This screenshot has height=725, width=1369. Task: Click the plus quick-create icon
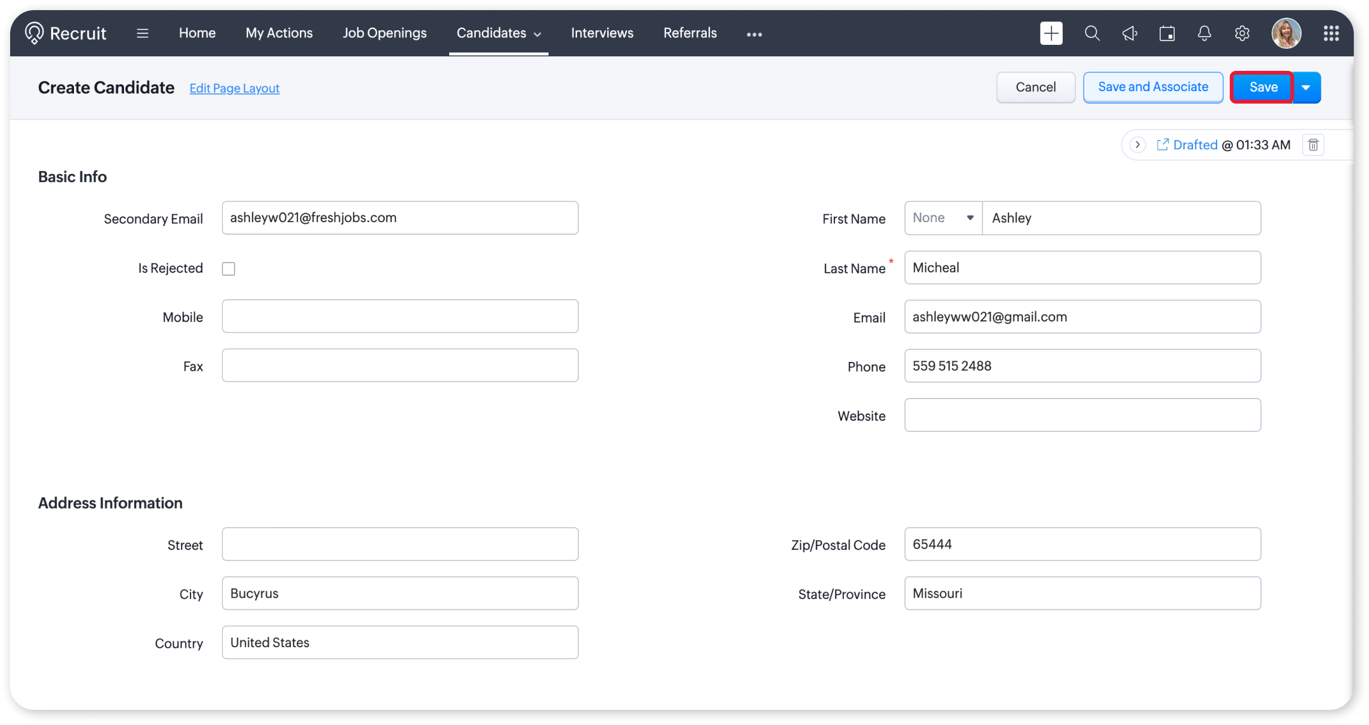[1051, 33]
